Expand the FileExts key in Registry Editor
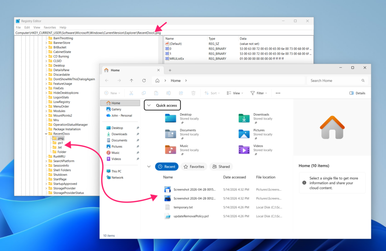 (x=46, y=88)
